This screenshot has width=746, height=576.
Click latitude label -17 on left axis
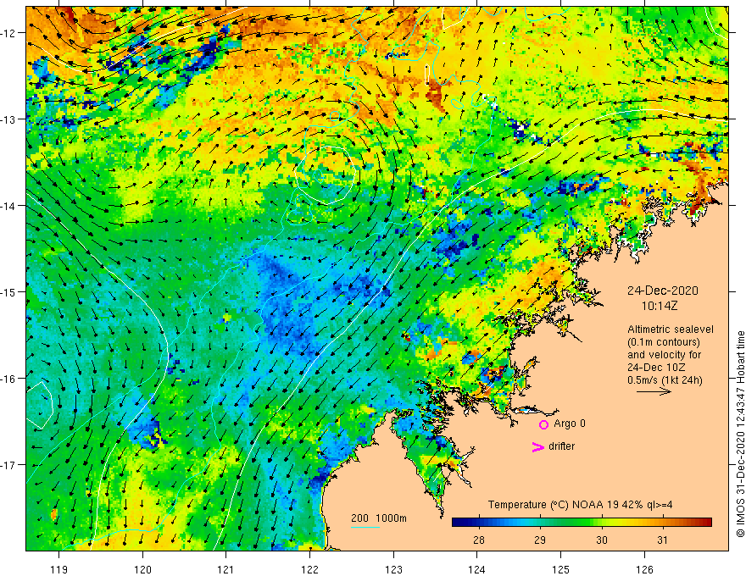8,464
